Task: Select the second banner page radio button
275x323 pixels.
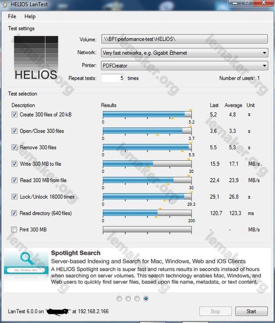Action: (128, 299)
